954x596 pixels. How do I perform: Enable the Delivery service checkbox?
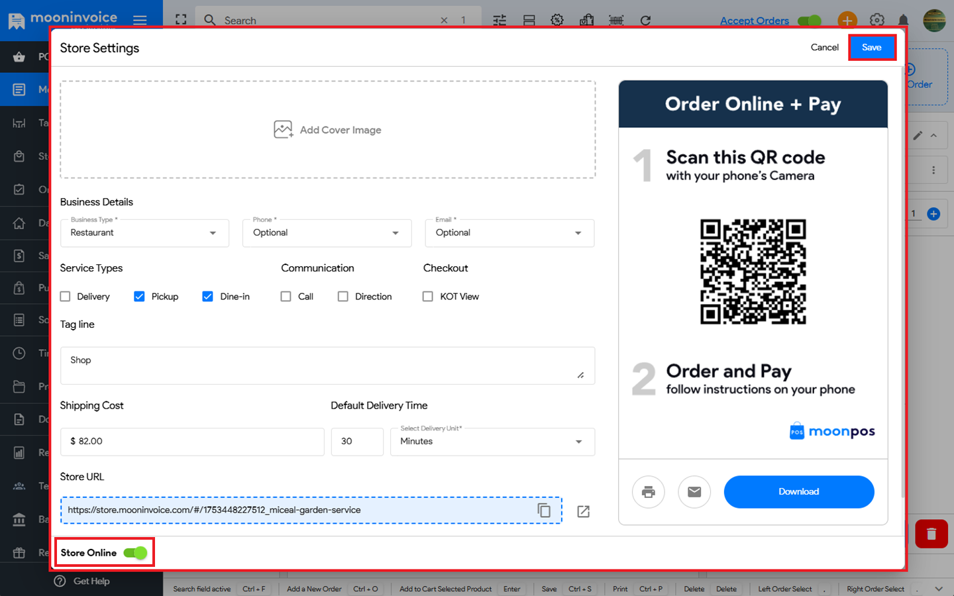point(66,297)
